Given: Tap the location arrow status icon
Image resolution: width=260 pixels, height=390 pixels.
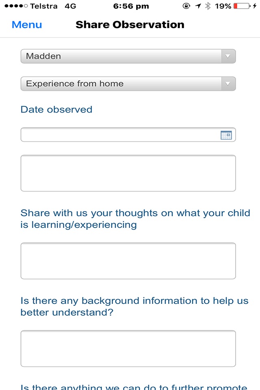Looking at the screenshot, I should [198, 6].
